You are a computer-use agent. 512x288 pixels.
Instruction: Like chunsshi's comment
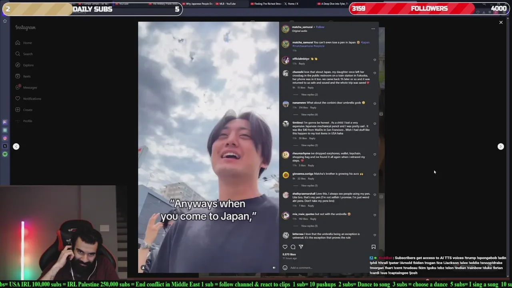(375, 73)
